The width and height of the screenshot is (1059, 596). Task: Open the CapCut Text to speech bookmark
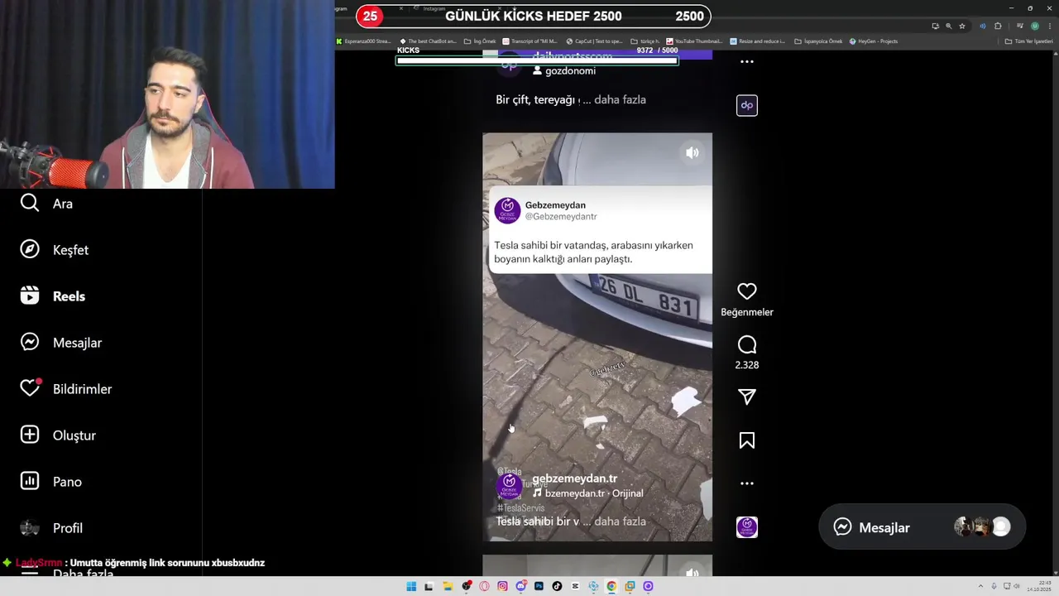tap(595, 41)
